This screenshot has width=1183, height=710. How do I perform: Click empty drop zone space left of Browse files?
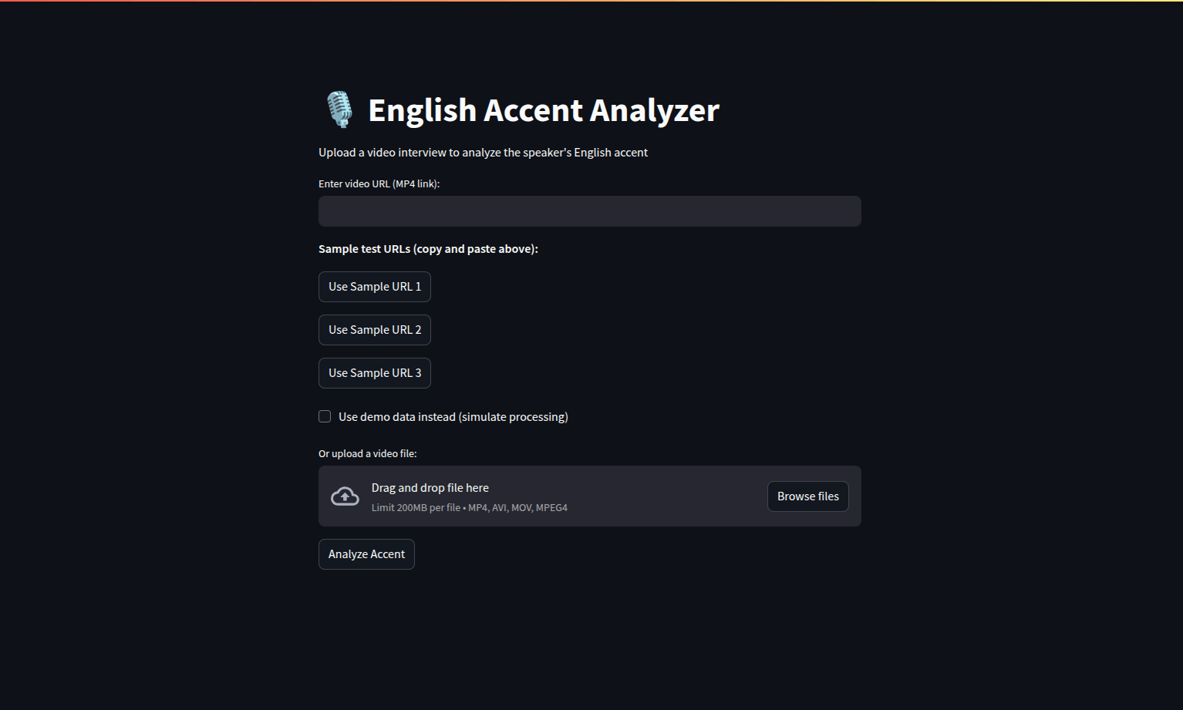tap(667, 496)
